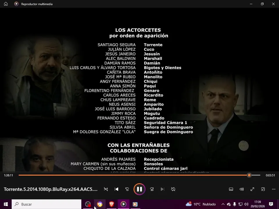
Task: Click the remaining time 0:03:51
Action: pyautogui.click(x=270, y=175)
